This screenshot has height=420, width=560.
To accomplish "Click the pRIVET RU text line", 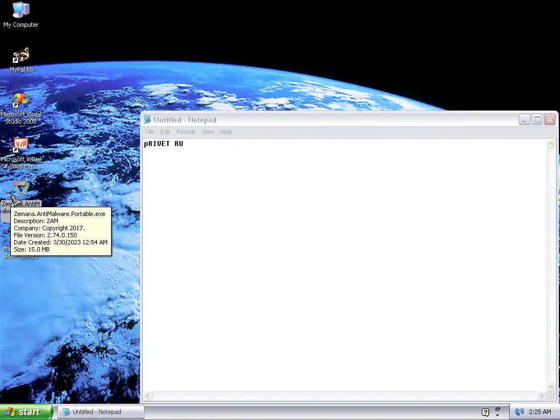I will (164, 144).
